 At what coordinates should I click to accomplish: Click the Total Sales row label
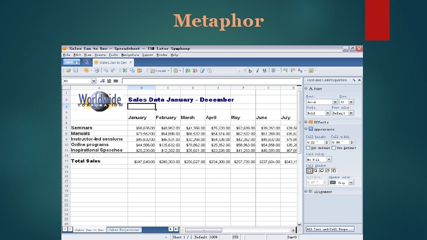[85, 161]
